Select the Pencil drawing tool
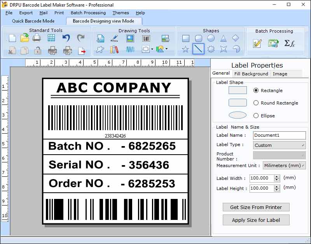Image resolution: width=311 pixels, height=244 pixels. point(115,38)
